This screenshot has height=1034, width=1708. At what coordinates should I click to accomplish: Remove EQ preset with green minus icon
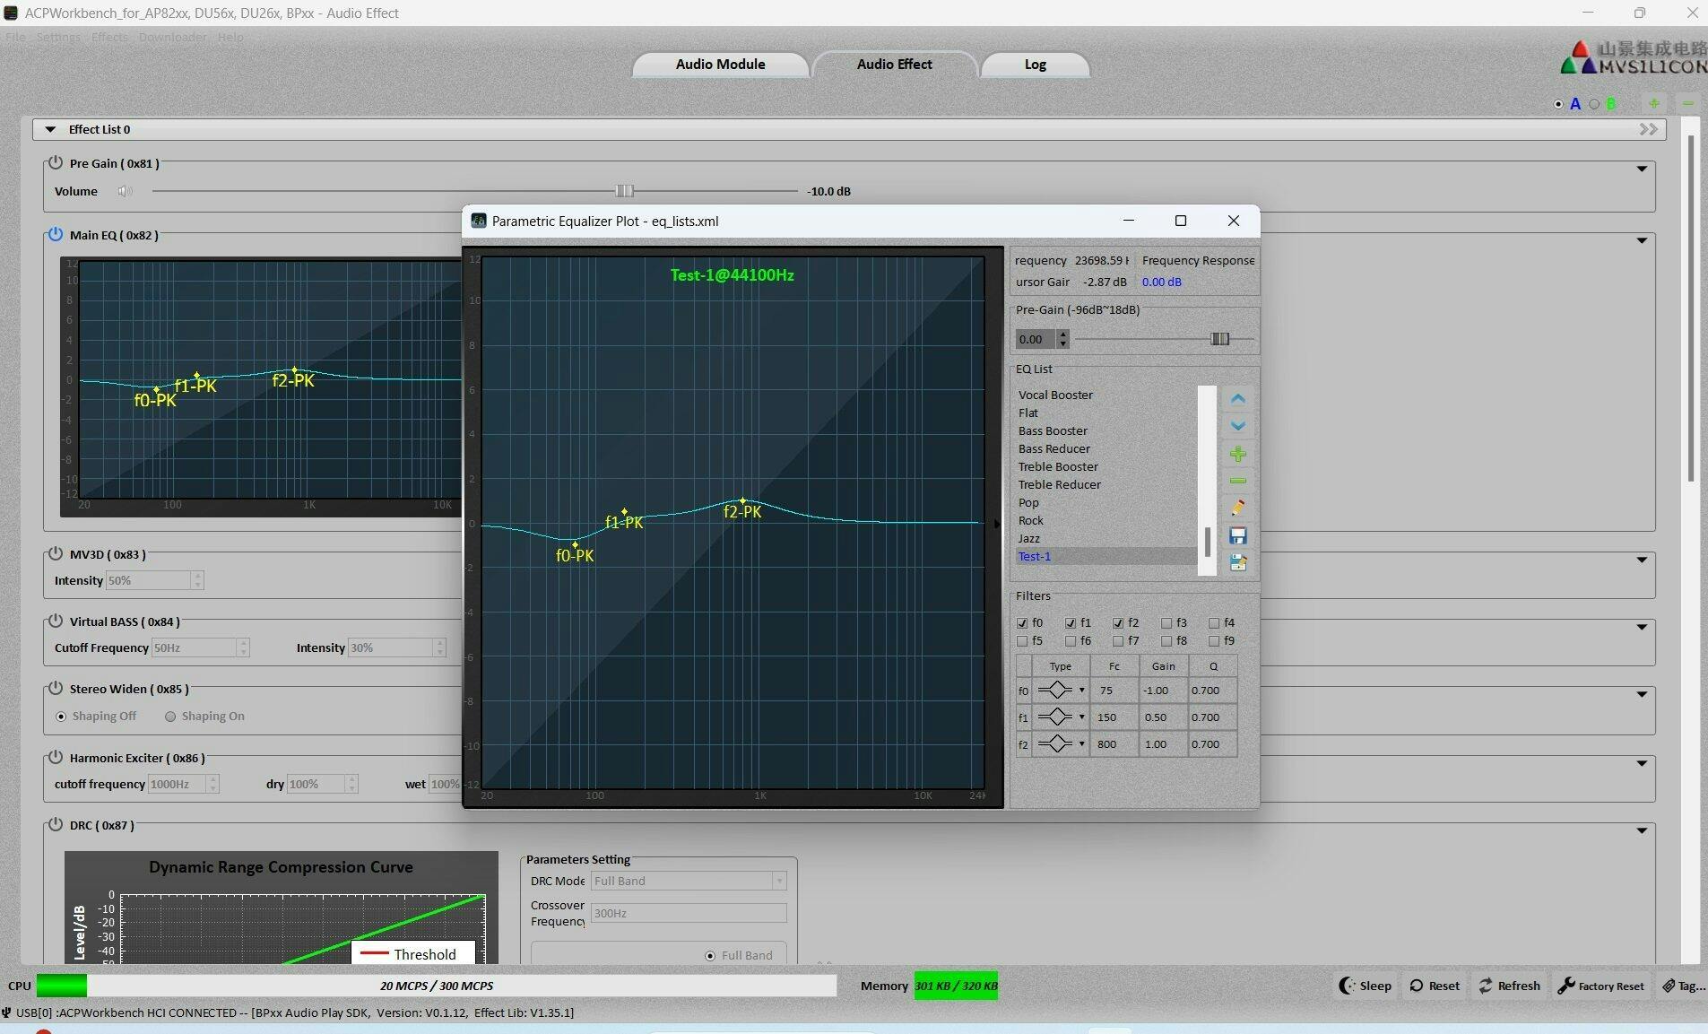1237,481
